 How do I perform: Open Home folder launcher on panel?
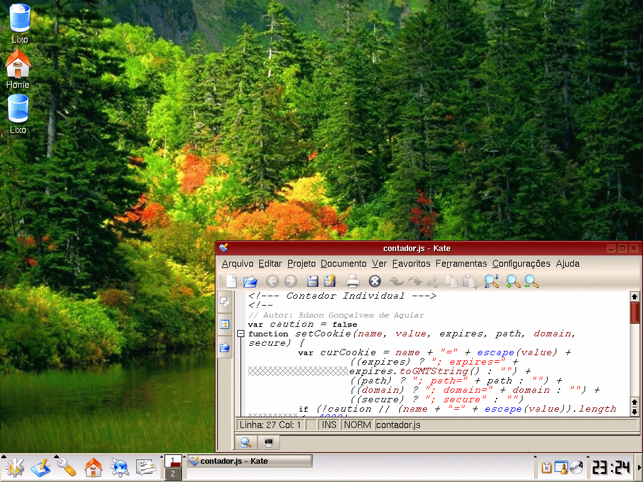point(93,468)
